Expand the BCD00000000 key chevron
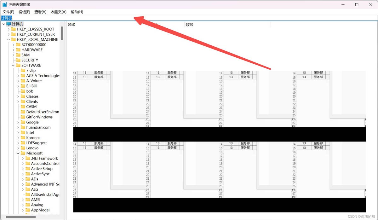Viewport: 378px width, 220px height. point(13,45)
